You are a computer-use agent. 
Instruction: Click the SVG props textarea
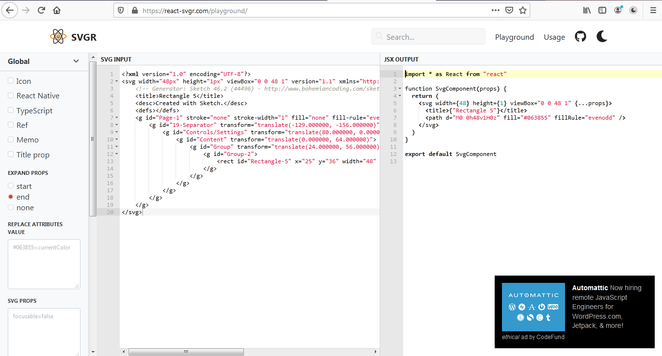(x=44, y=332)
